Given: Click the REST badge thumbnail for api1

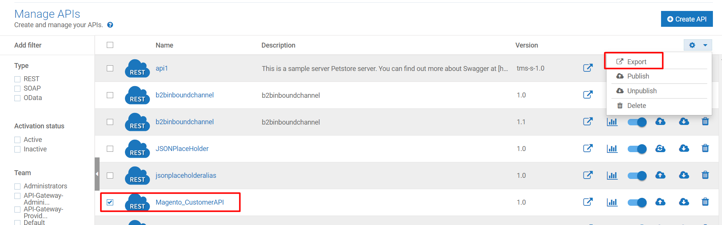Looking at the screenshot, I should click(x=137, y=68).
